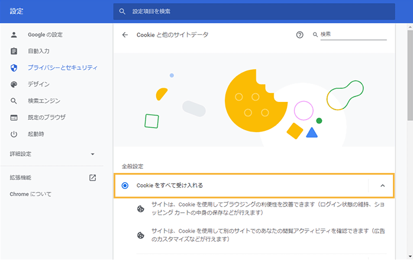Expand the 詳細設定 section arrow
Image resolution: width=413 pixels, height=260 pixels.
[92, 154]
